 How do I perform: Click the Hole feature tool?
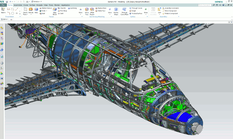pos(36,10)
